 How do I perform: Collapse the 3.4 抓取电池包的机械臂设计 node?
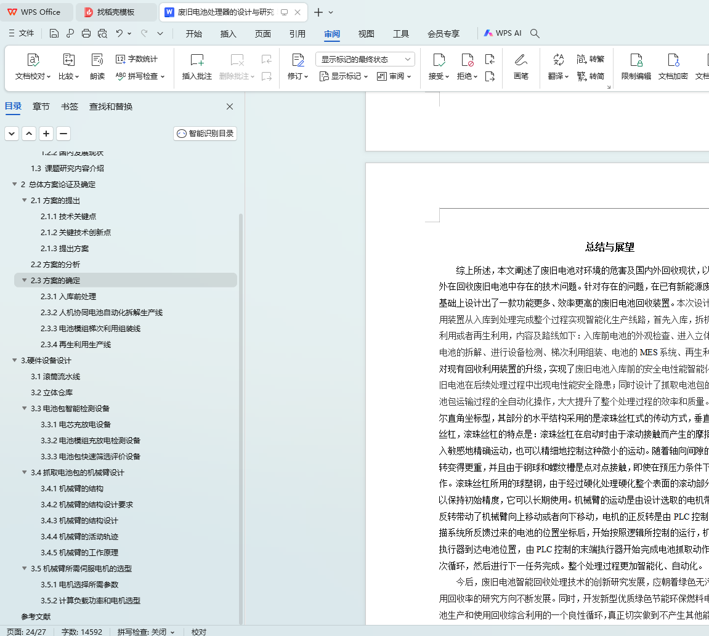[x=25, y=472]
